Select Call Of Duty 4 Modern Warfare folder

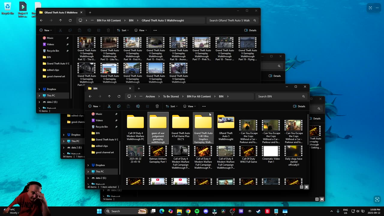[135, 128]
